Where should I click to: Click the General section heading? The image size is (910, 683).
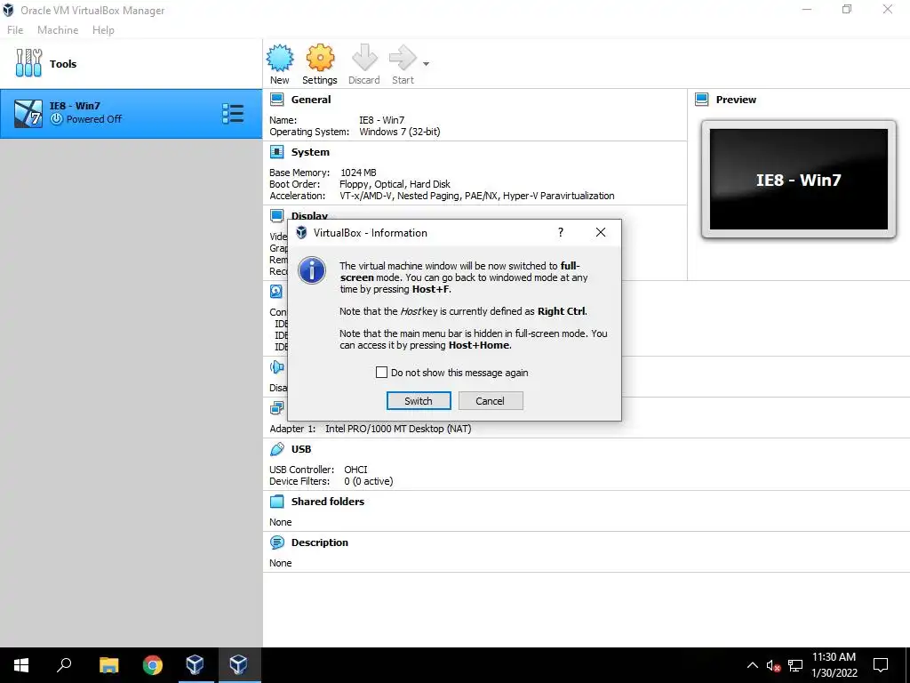pyautogui.click(x=311, y=100)
